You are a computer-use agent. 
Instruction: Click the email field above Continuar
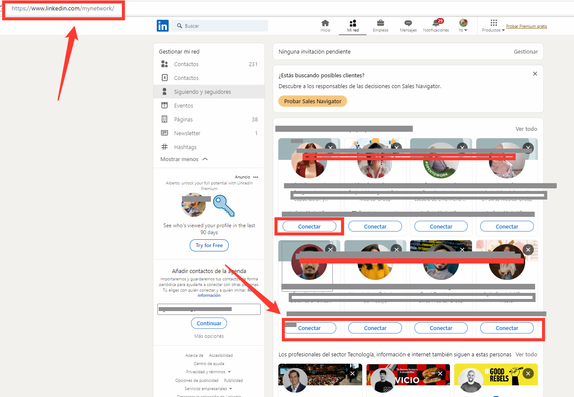209,309
